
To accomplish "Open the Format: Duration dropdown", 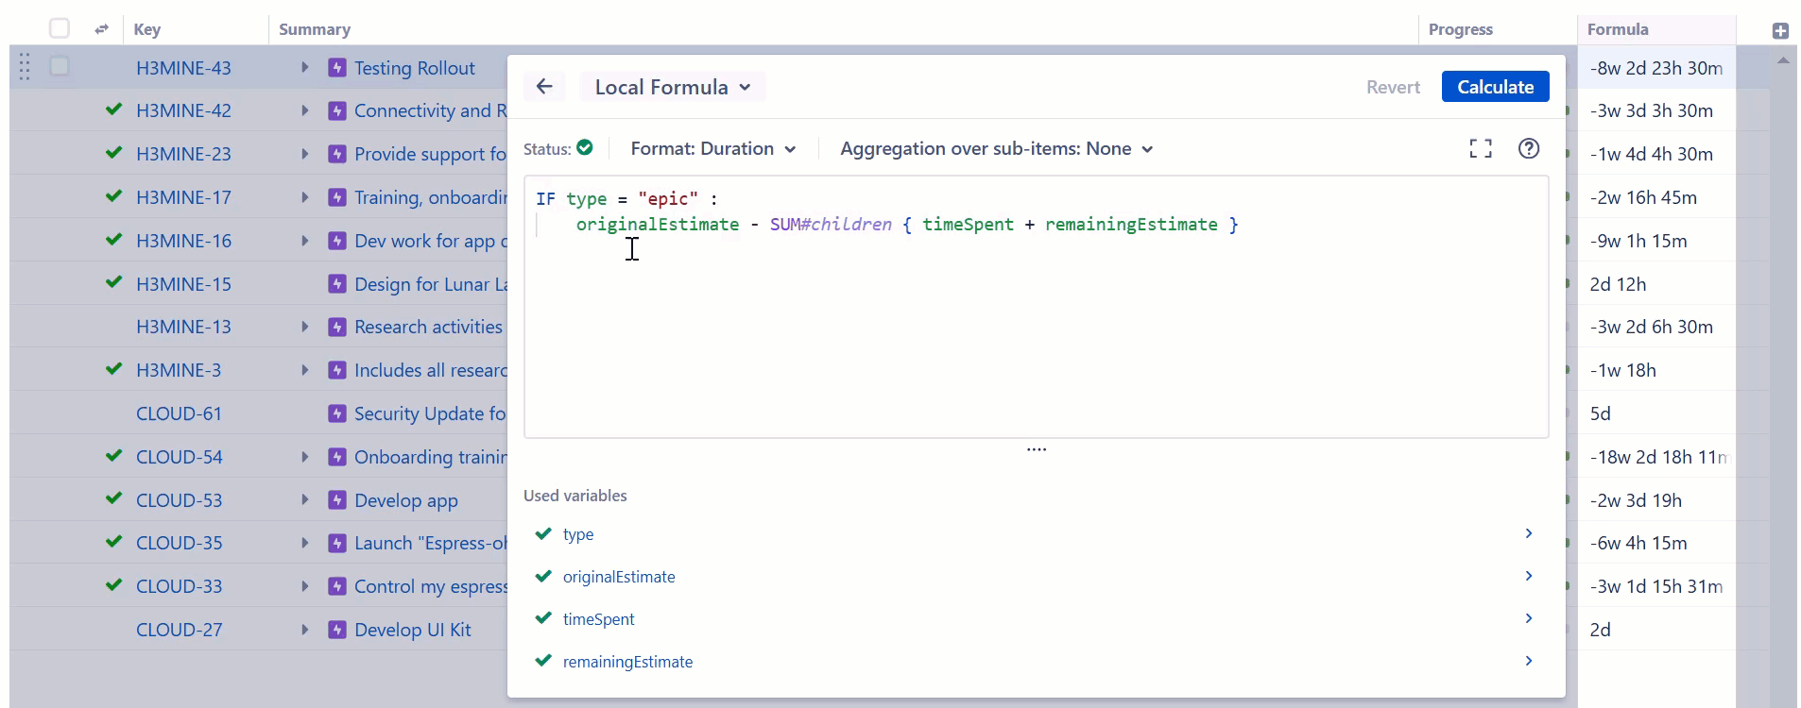I will pos(712,149).
